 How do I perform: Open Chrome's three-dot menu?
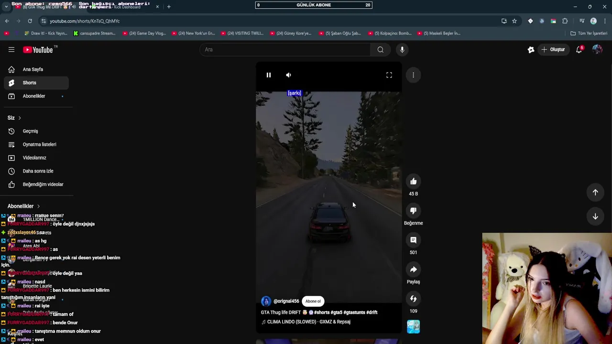point(605,21)
